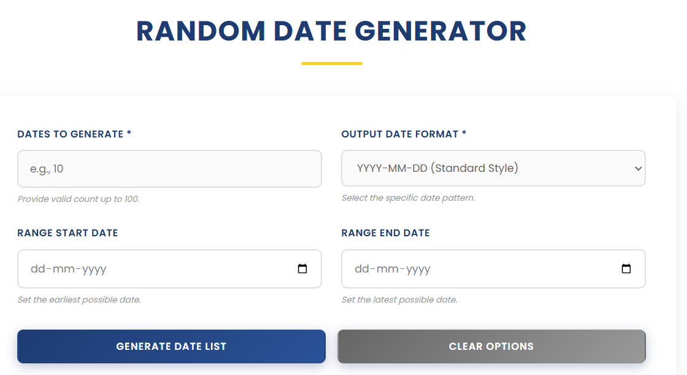Open the calendar icon for Range End Date
687x375 pixels.
click(626, 268)
